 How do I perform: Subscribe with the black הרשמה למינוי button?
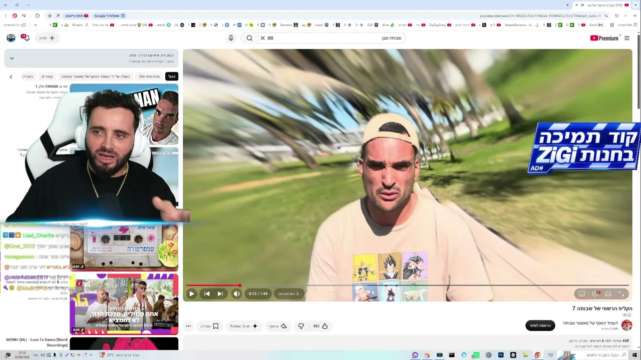click(x=540, y=325)
